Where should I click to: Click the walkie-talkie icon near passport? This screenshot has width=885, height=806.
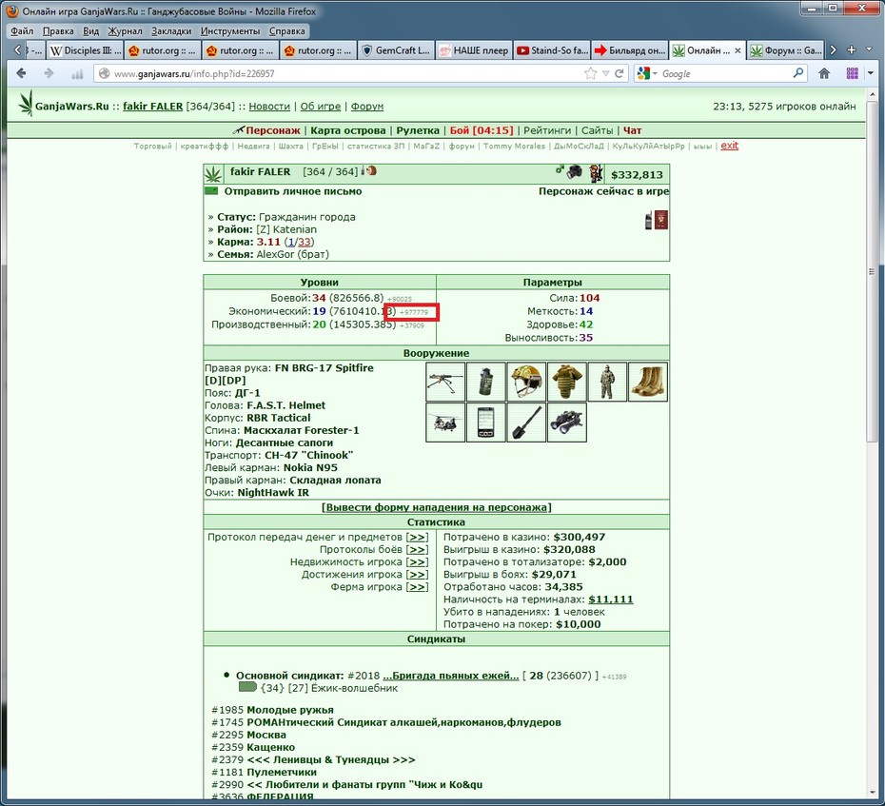coord(648,221)
